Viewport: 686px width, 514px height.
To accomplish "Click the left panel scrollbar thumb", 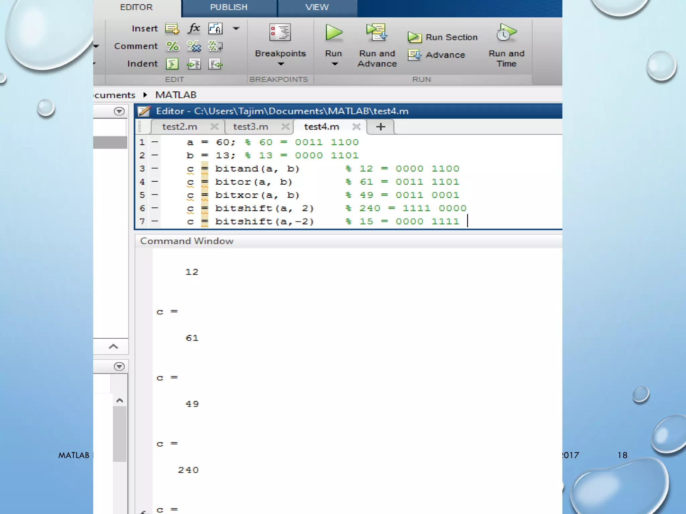I will (120, 434).
